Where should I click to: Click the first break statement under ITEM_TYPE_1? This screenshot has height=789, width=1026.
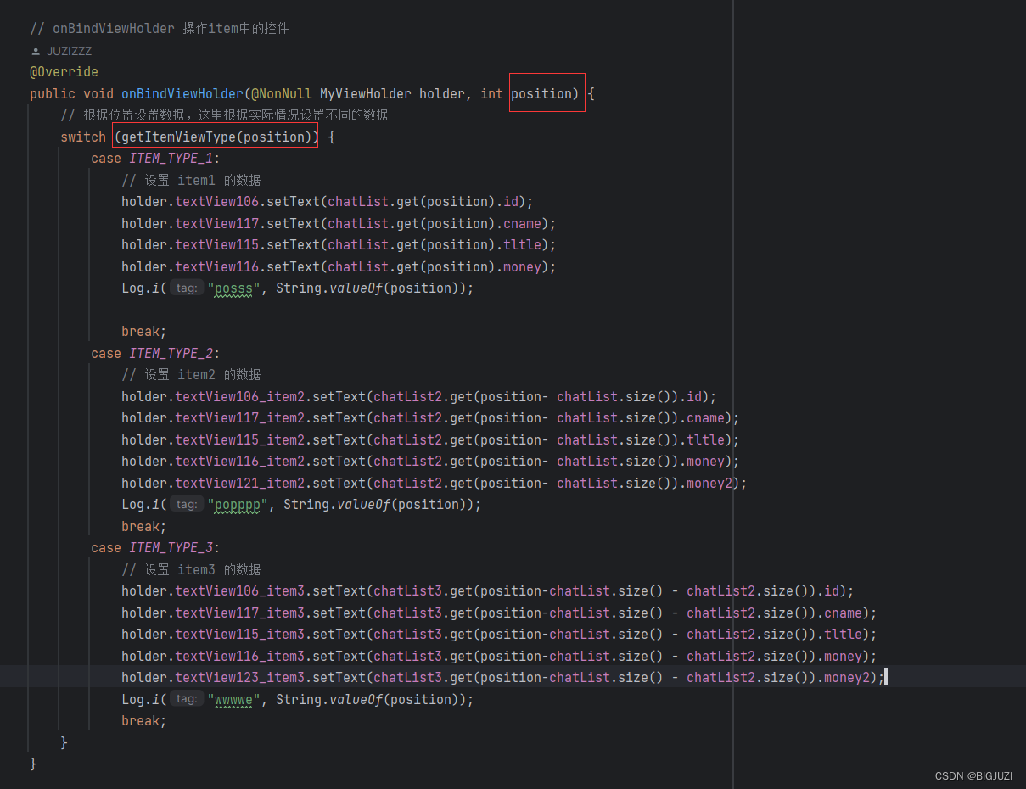click(x=141, y=331)
